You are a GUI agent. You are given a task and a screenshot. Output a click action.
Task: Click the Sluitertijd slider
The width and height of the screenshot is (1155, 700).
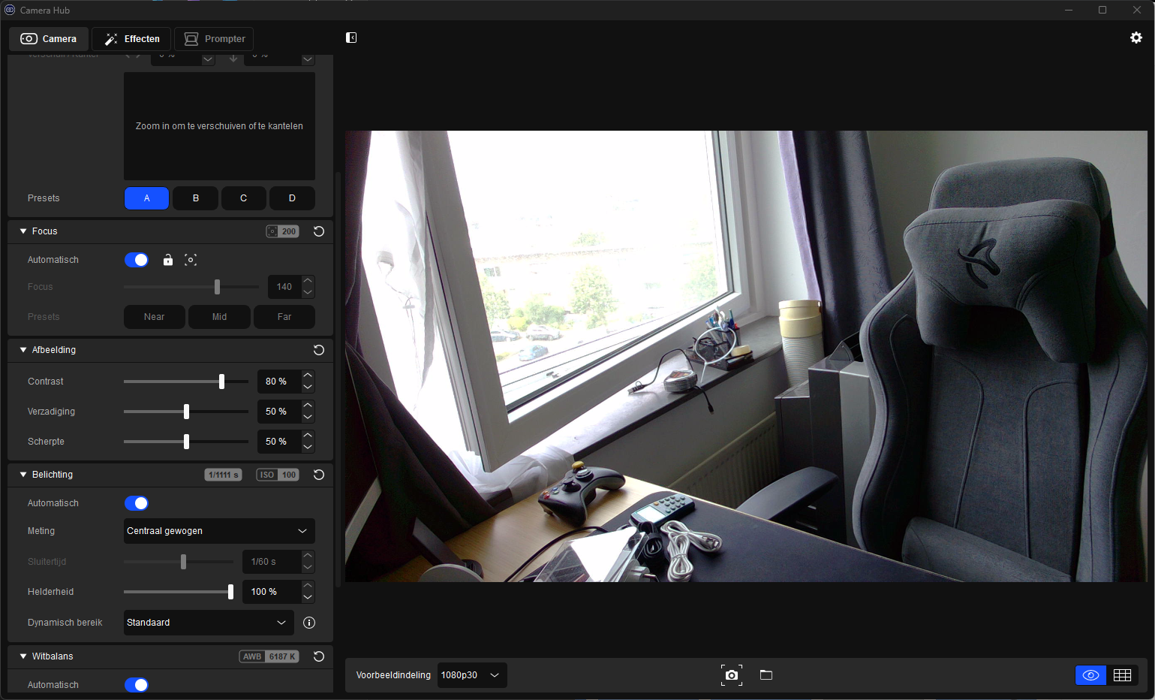click(179, 562)
